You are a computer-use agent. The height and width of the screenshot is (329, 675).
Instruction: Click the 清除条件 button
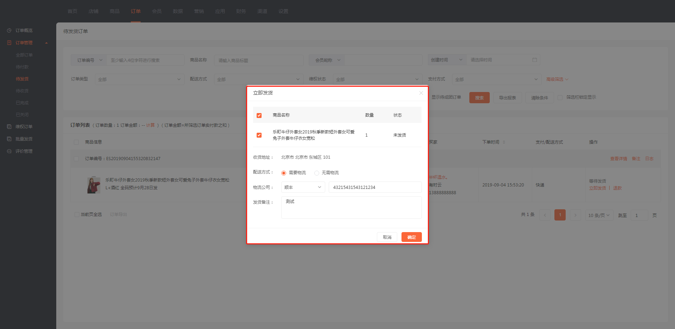click(x=540, y=98)
